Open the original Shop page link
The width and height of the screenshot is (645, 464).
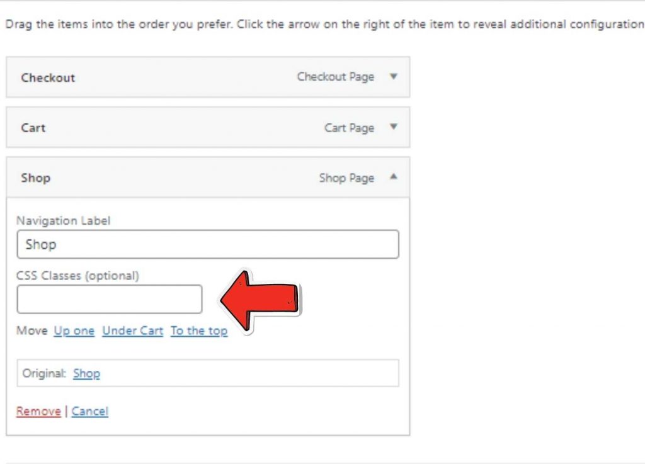coord(87,373)
